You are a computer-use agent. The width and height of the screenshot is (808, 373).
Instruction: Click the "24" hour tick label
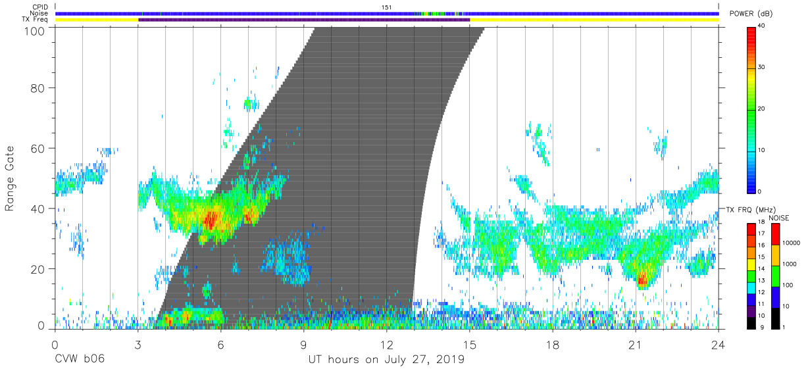point(719,344)
